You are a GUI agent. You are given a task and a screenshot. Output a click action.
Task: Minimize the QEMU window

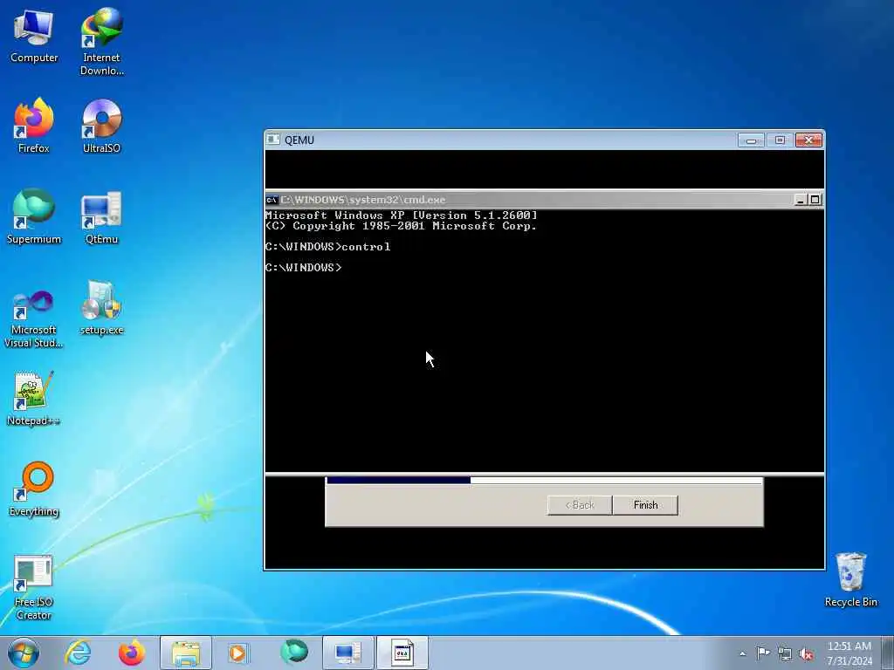tap(751, 140)
